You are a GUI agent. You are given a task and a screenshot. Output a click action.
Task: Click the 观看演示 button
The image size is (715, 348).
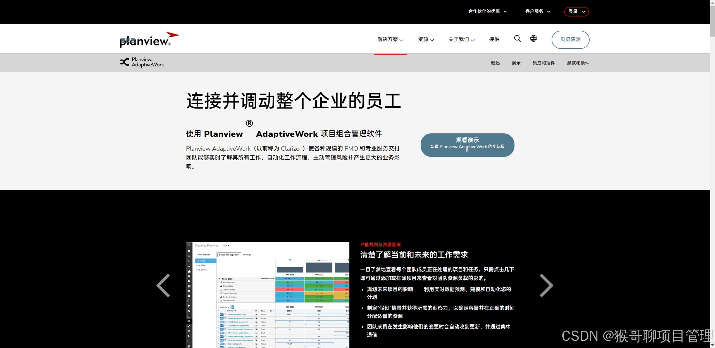[x=467, y=145]
